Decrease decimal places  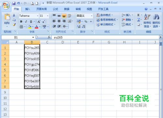click(x=83, y=26)
